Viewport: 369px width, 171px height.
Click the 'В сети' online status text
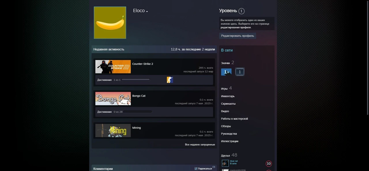click(227, 50)
